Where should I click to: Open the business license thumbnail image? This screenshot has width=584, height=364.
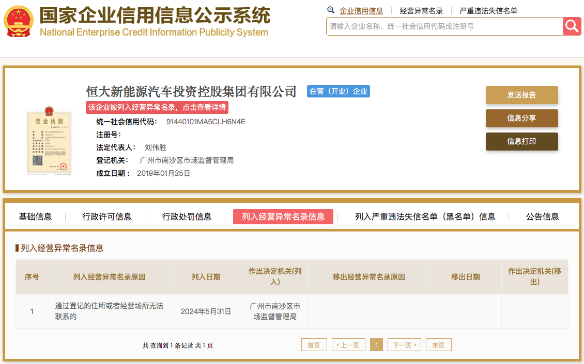coord(49,140)
